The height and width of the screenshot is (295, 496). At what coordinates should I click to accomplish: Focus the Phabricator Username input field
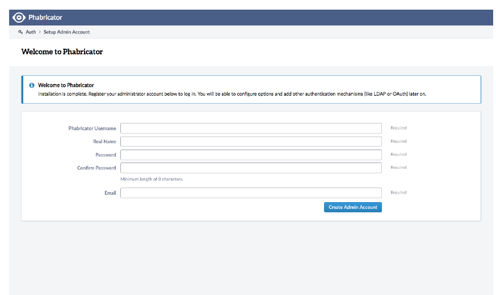(251, 128)
